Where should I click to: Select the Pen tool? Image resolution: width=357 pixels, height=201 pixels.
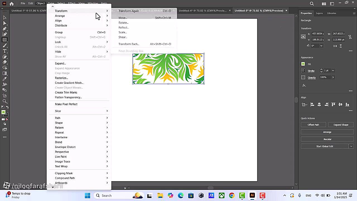coord(5,29)
